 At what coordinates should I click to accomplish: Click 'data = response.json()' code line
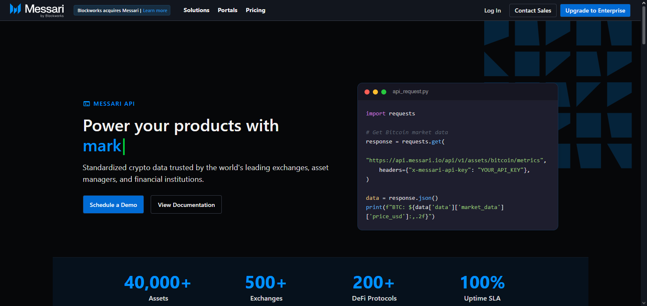402,198
